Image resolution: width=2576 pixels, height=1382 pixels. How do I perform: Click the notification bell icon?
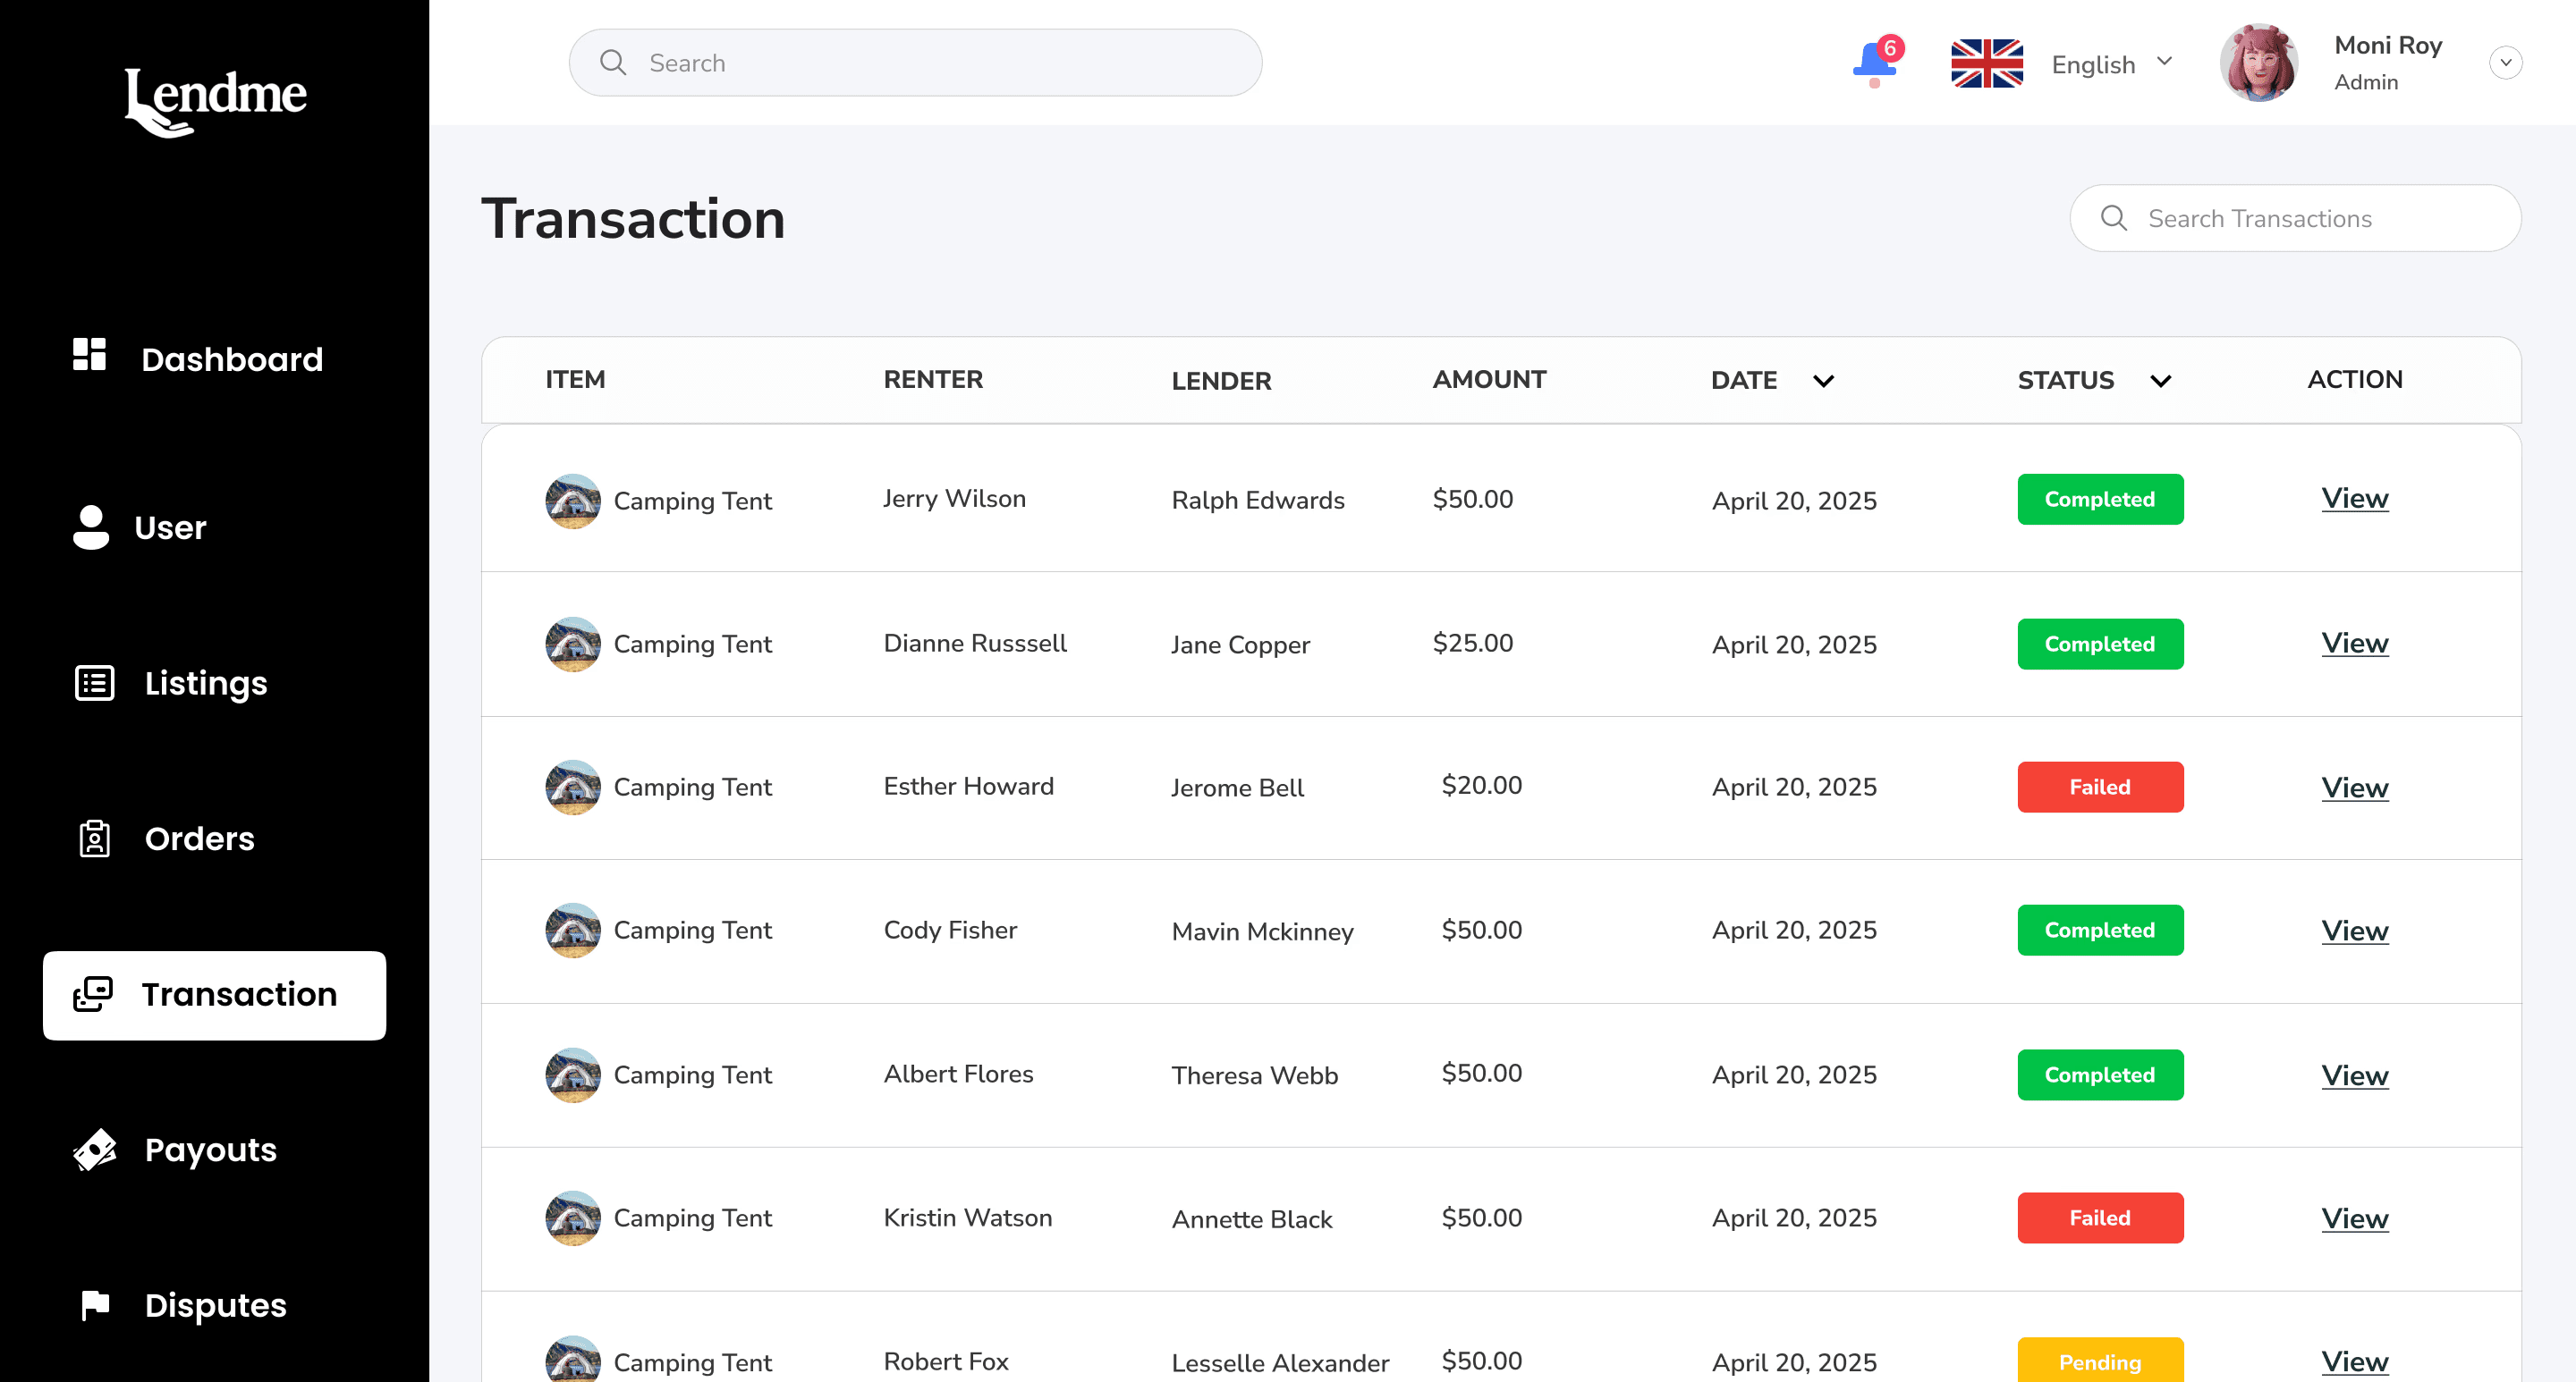1874,63
